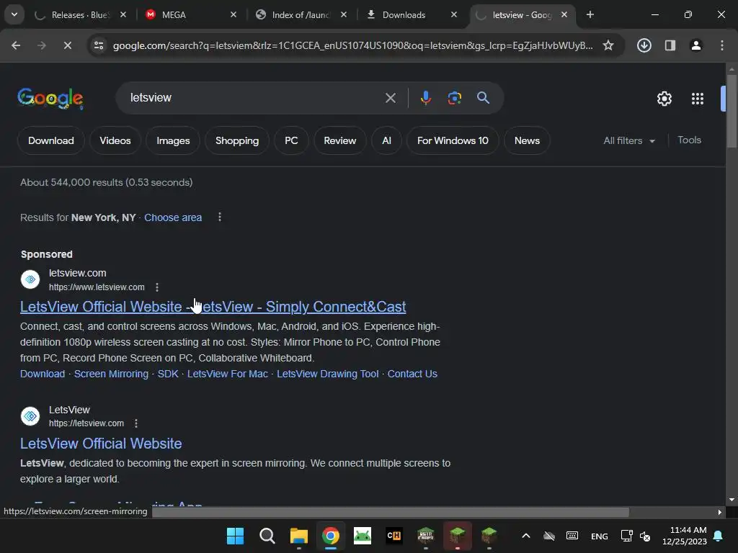This screenshot has width=738, height=553.
Task: Close the letsview Google tab
Action: click(x=564, y=14)
